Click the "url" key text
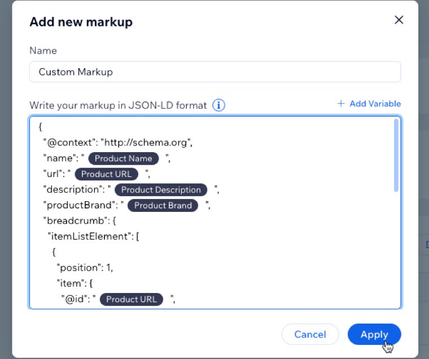Image resolution: width=429 pixels, height=359 pixels. tap(52, 174)
